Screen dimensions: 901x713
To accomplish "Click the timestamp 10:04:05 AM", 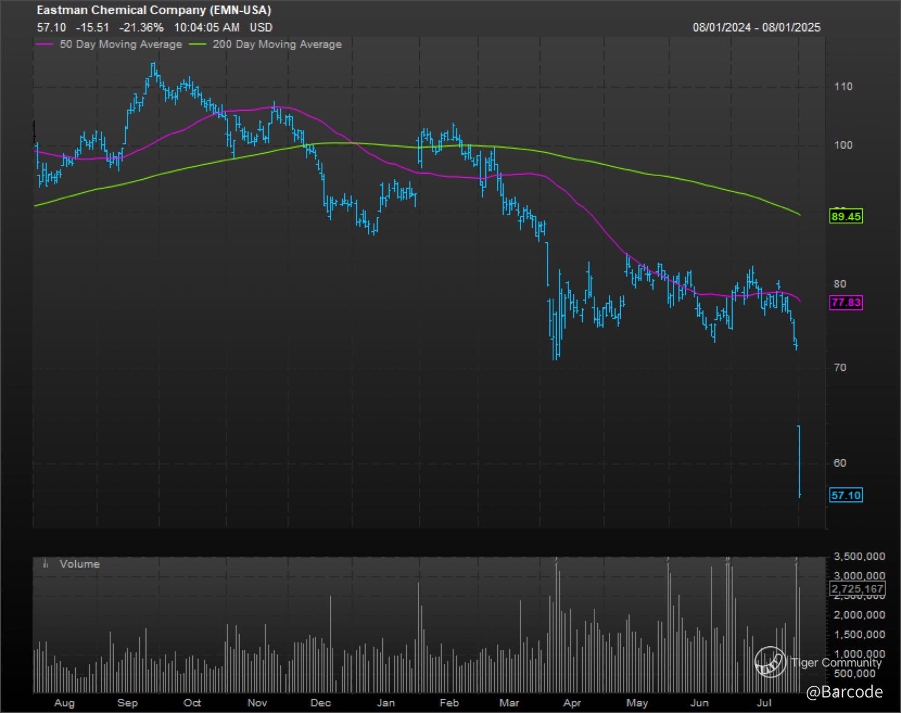I will point(207,27).
